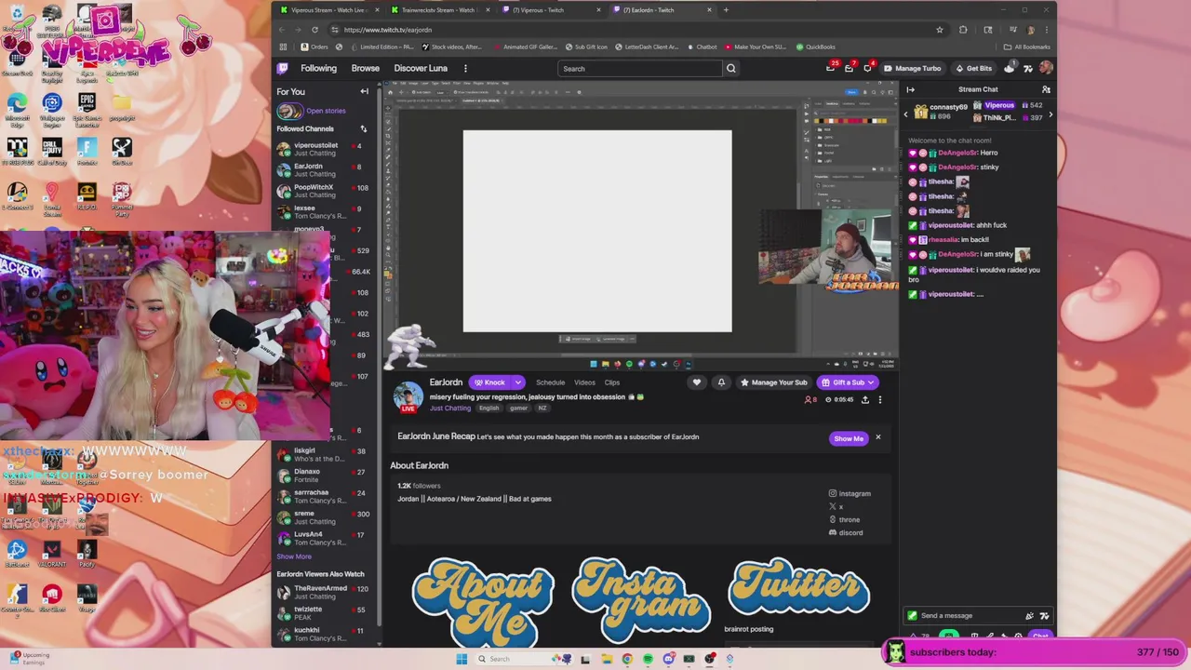Share the EarJordn stream
The height and width of the screenshot is (670, 1191).
[864, 399]
